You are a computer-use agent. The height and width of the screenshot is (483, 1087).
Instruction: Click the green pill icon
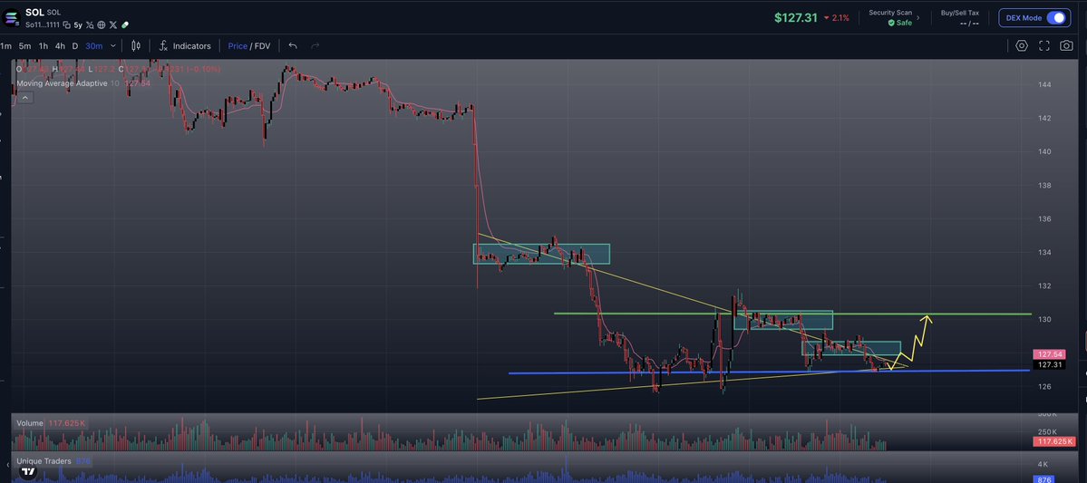(125, 25)
